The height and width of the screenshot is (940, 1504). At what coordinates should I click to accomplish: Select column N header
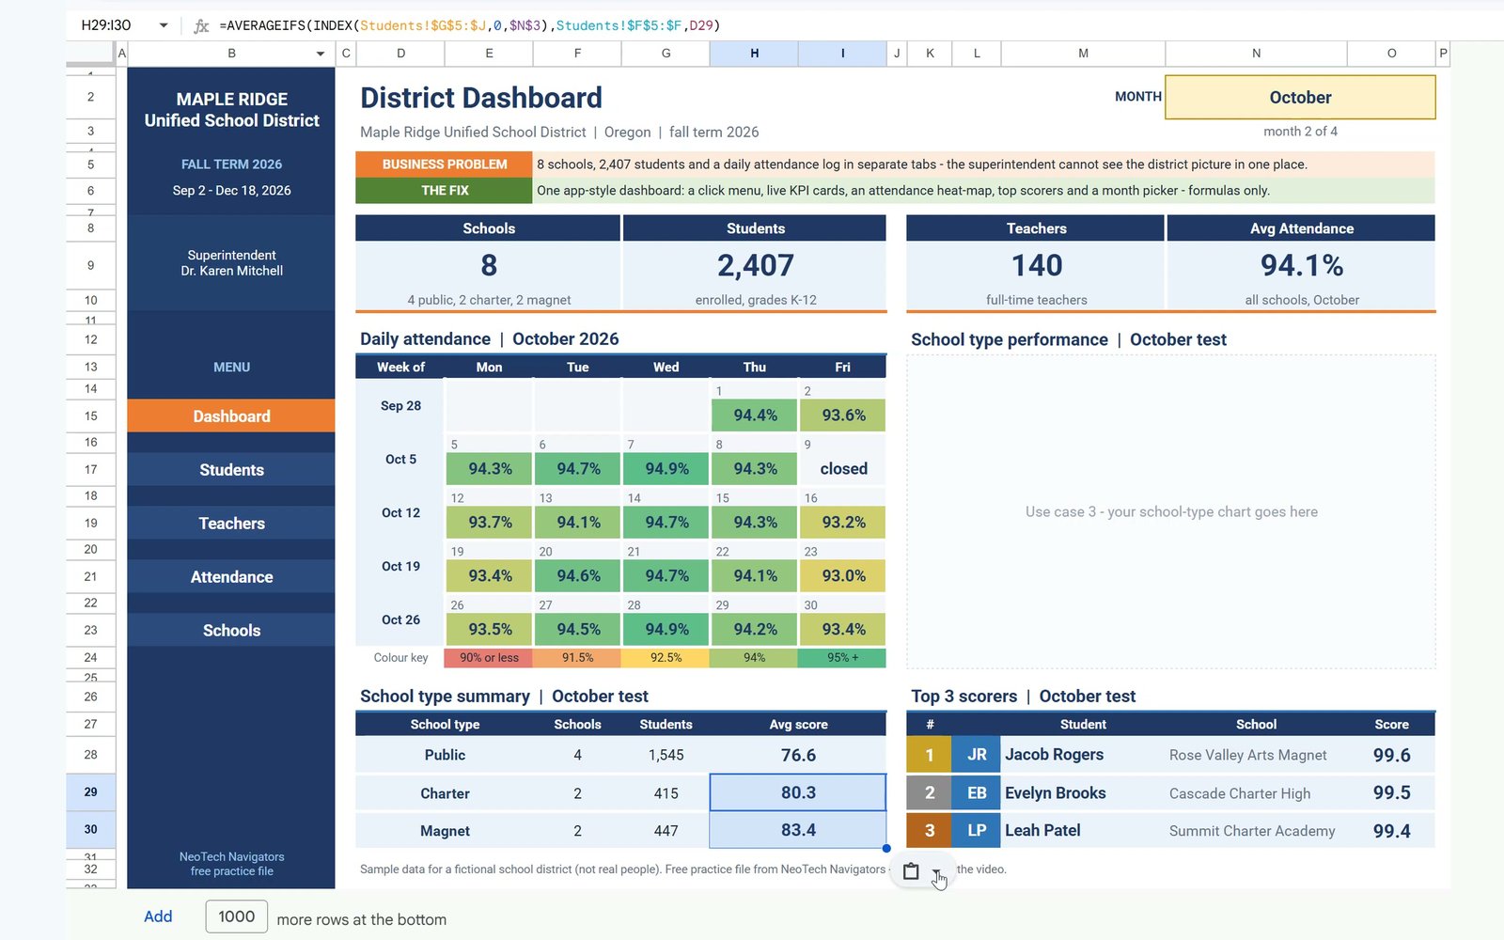1256,54
